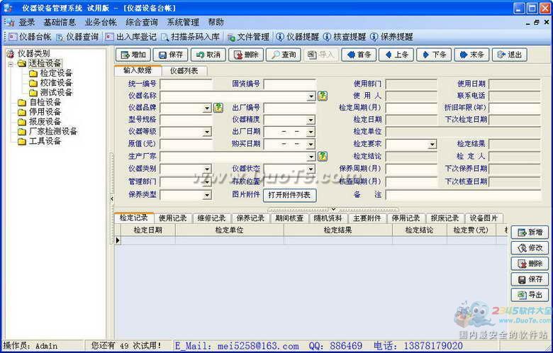Open the 仪器等级 dropdown

click(x=207, y=132)
